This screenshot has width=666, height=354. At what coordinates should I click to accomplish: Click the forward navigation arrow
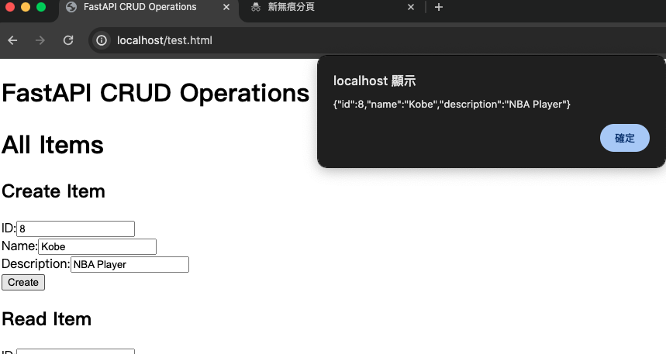40,40
